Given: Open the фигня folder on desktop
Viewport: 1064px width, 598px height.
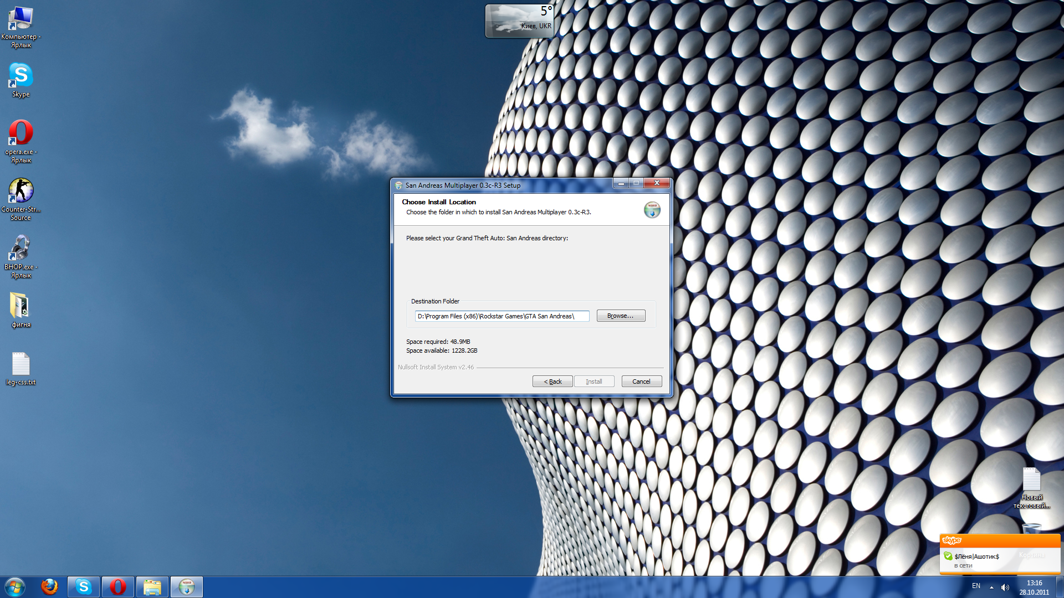Looking at the screenshot, I should click(21, 306).
